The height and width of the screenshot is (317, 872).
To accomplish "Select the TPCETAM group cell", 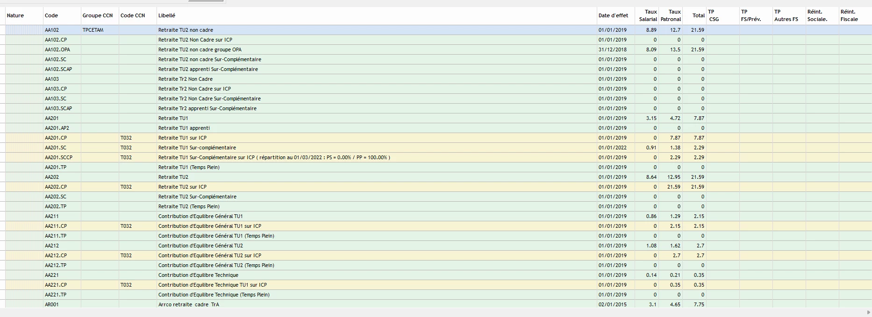I will [93, 30].
